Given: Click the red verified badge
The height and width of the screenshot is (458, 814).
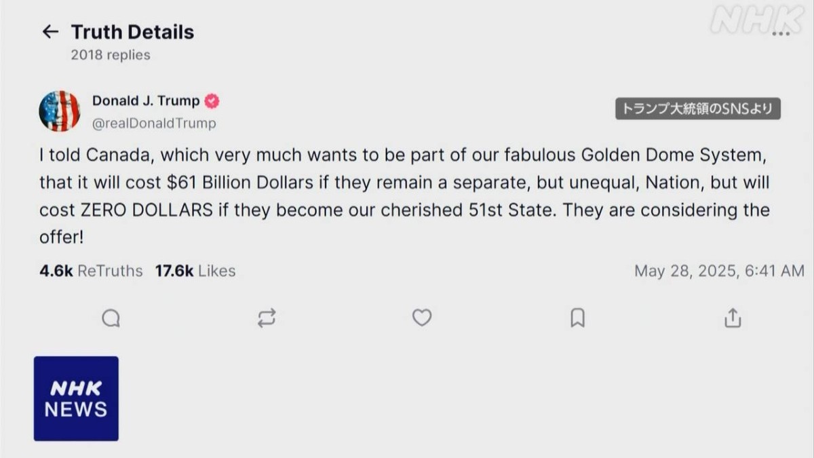Looking at the screenshot, I should tap(212, 101).
